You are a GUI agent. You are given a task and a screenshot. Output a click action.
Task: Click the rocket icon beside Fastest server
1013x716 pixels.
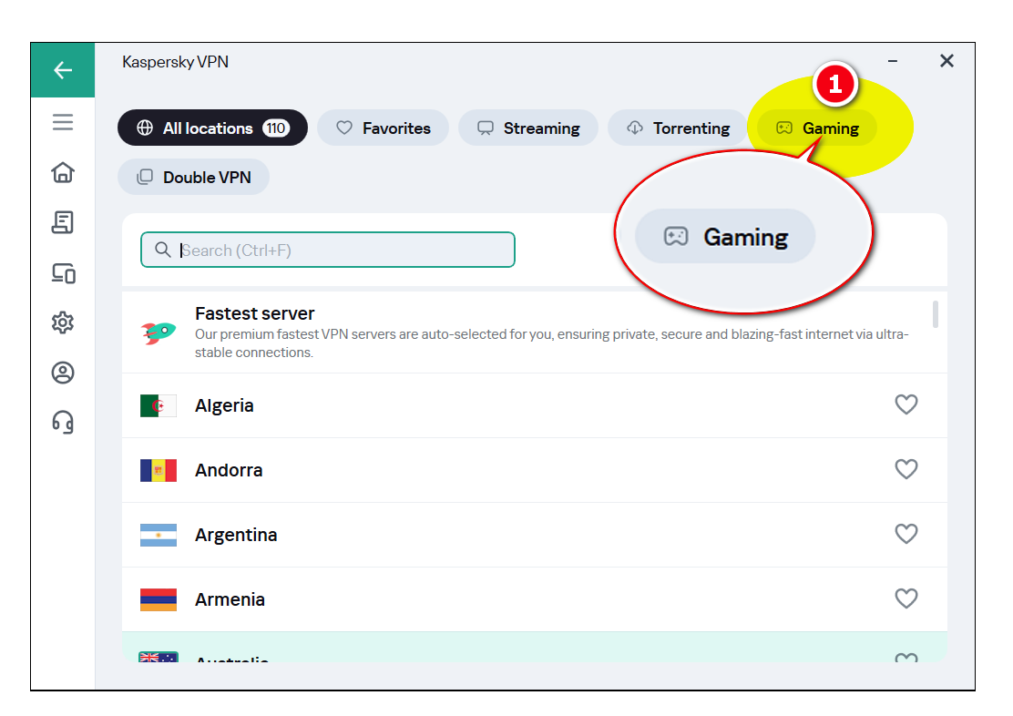tap(159, 332)
